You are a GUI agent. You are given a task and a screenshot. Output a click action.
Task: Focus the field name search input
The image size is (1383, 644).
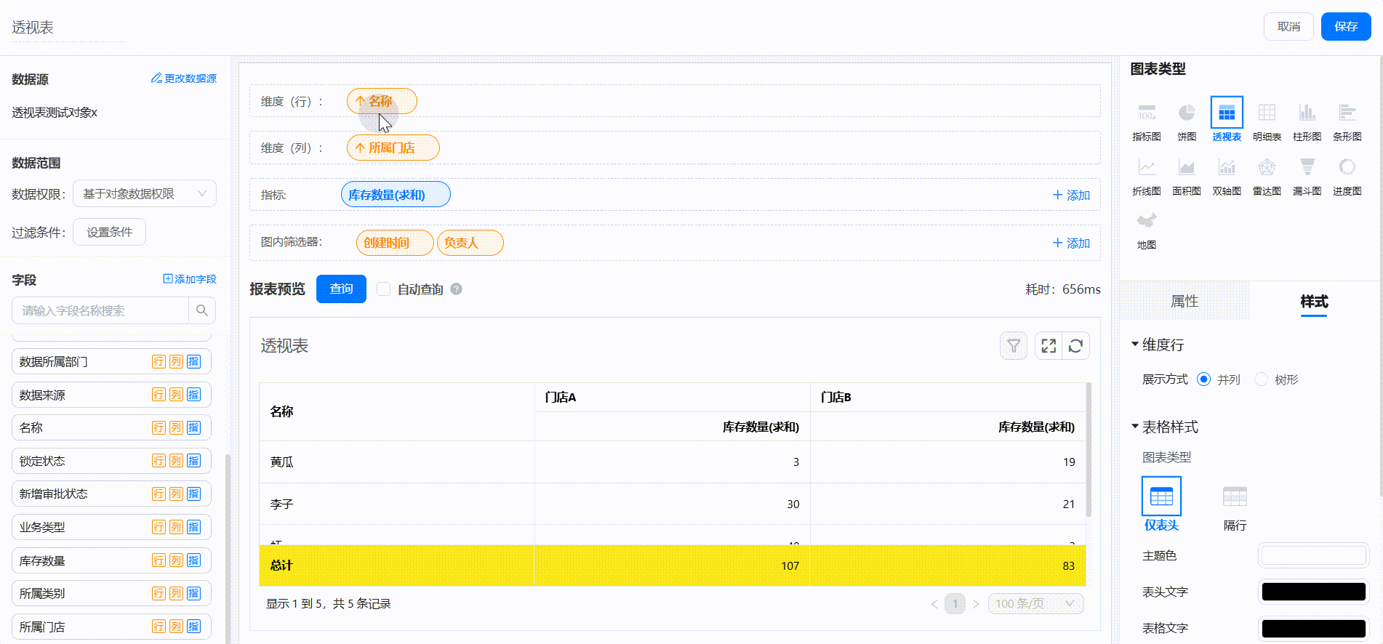[x=100, y=310]
